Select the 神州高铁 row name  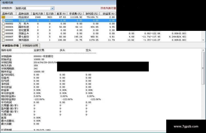point(24,40)
